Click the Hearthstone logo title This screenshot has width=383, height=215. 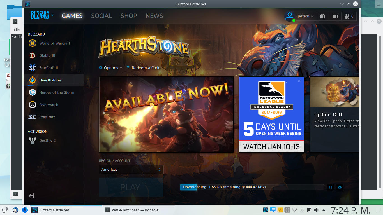pos(144,47)
